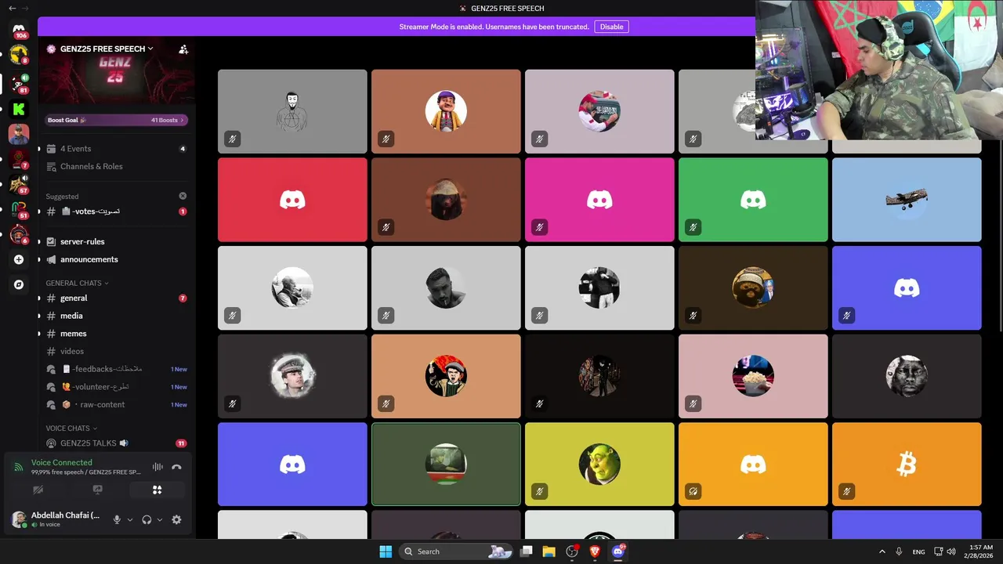The width and height of the screenshot is (1003, 564).
Task: Select the Shrek avatar participant tile
Action: coord(599,465)
